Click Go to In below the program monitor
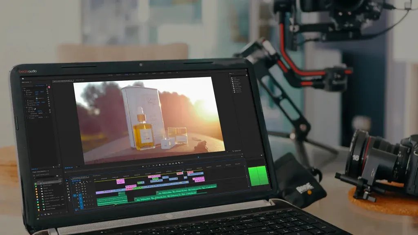This screenshot has height=235, width=418. pos(153,166)
